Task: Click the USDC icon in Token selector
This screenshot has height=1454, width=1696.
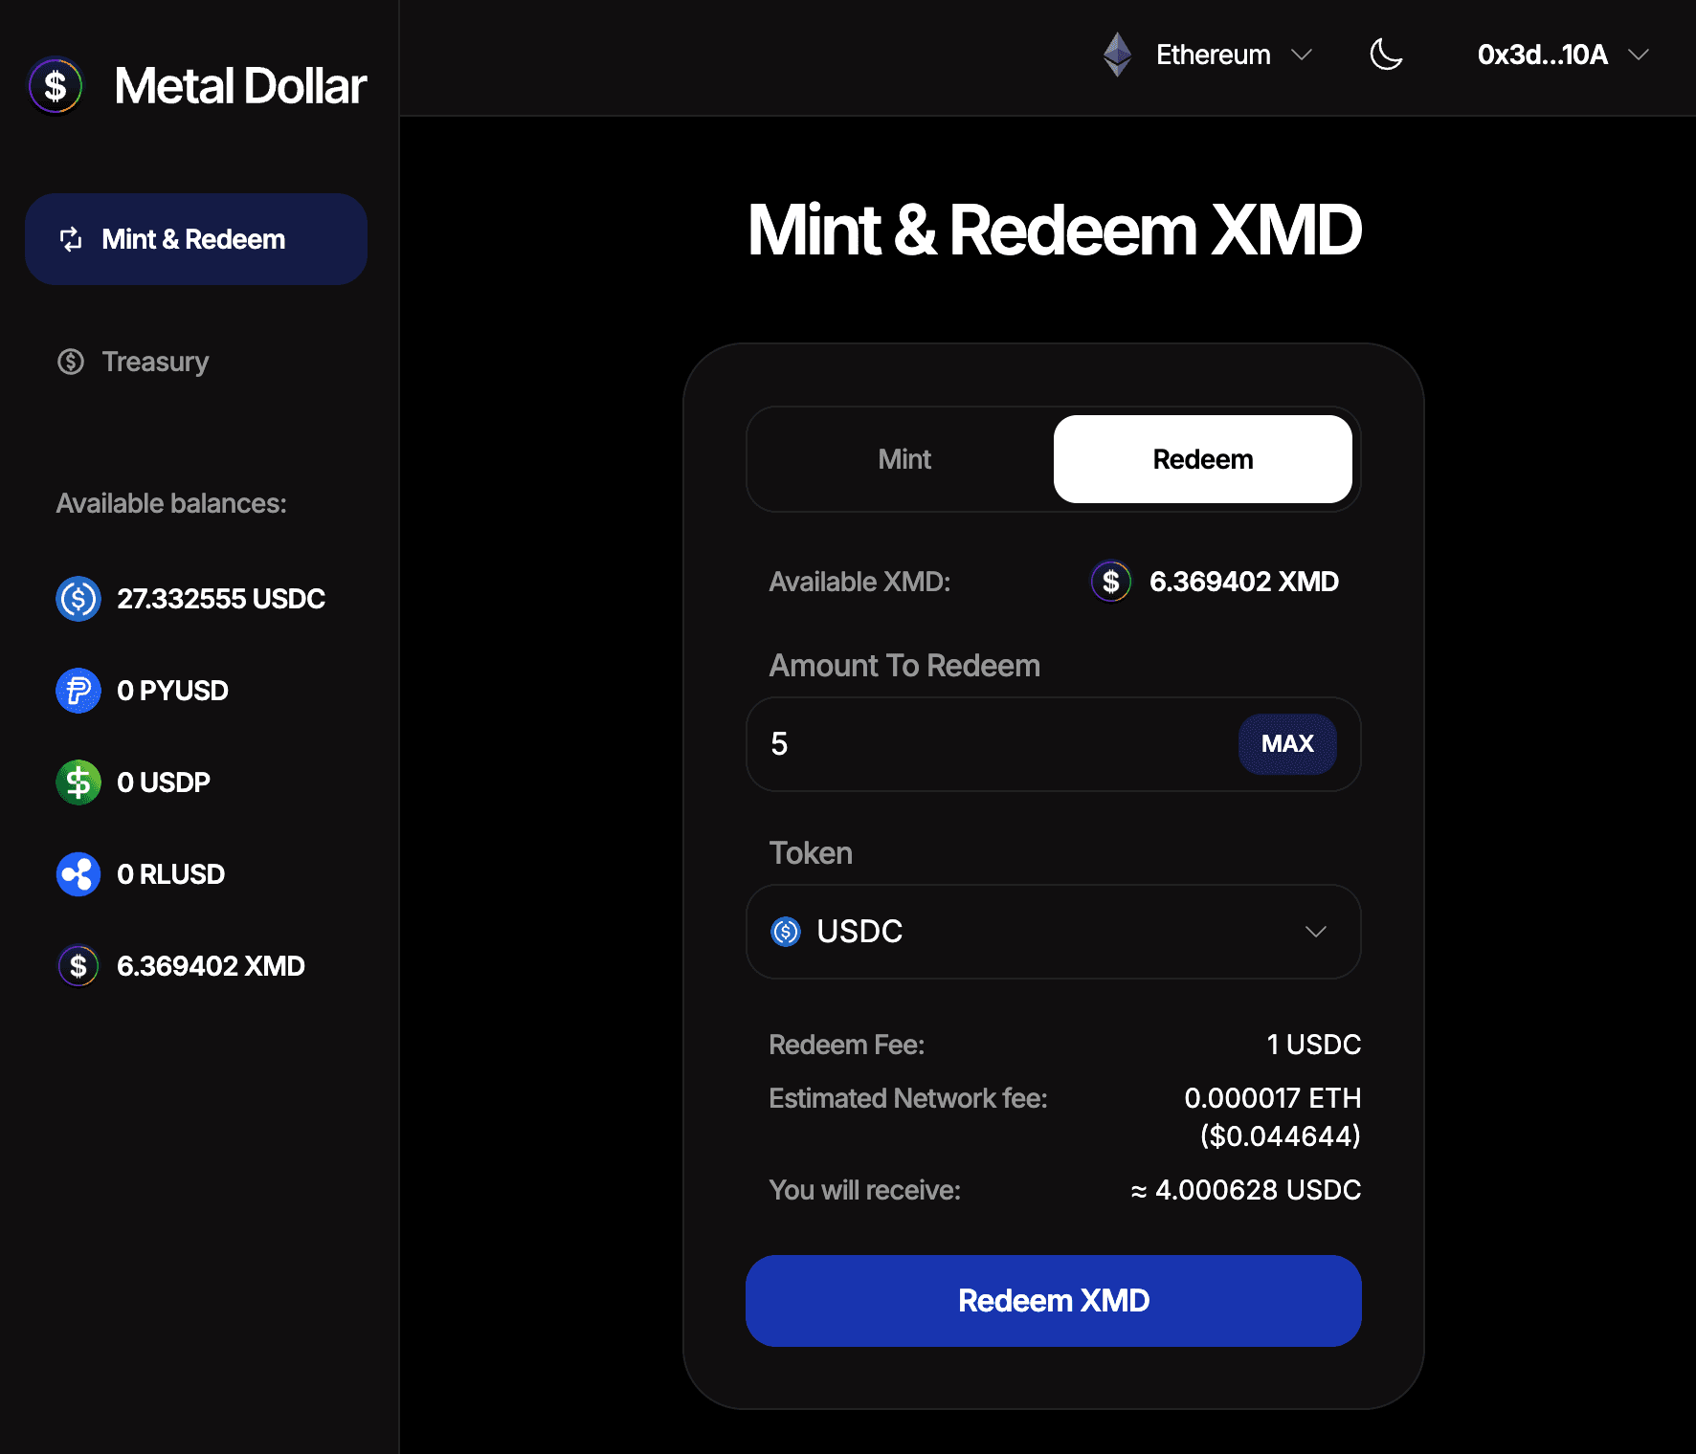Action: click(x=786, y=932)
